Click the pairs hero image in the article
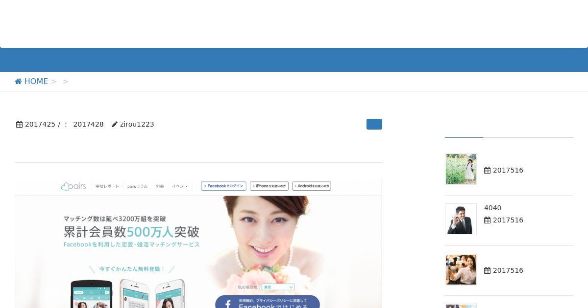 click(x=198, y=243)
